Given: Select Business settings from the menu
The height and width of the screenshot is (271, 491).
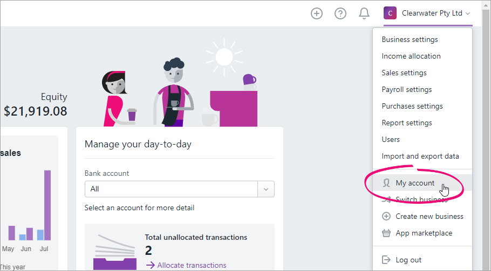Looking at the screenshot, I should [410, 40].
